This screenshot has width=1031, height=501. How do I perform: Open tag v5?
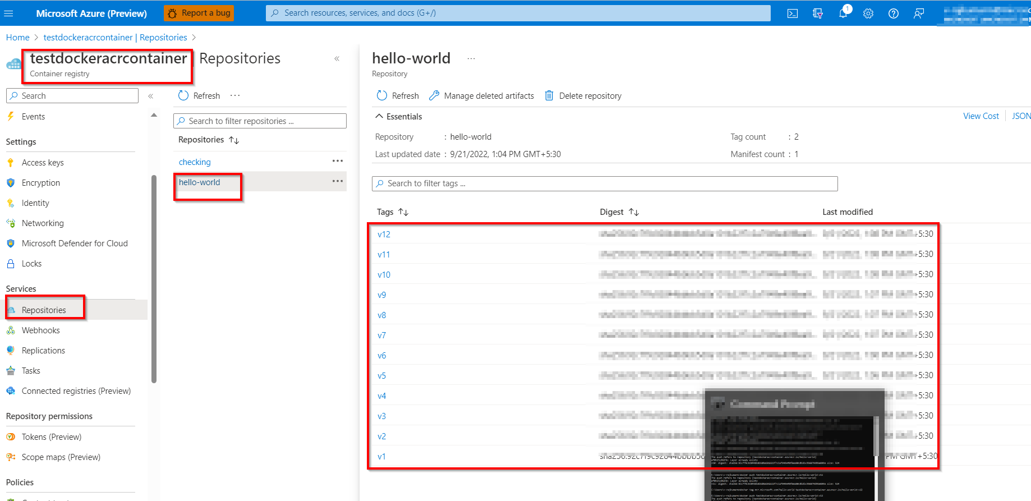tap(381, 376)
